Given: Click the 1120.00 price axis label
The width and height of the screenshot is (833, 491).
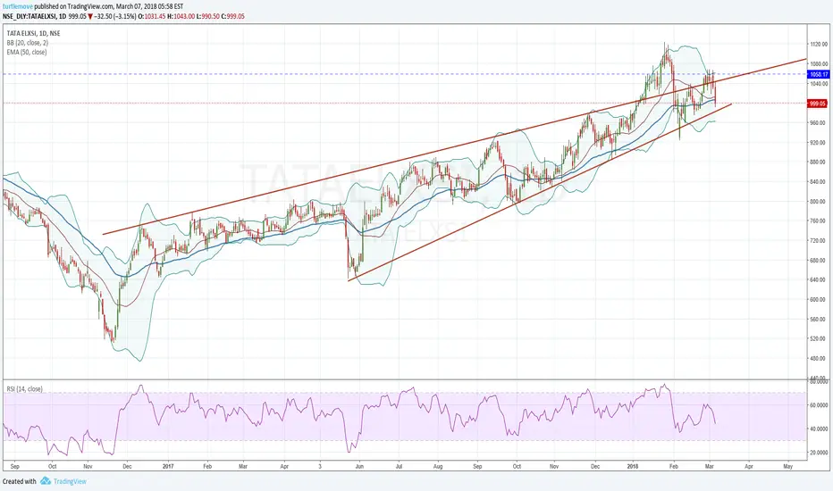Looking at the screenshot, I should click(x=819, y=45).
